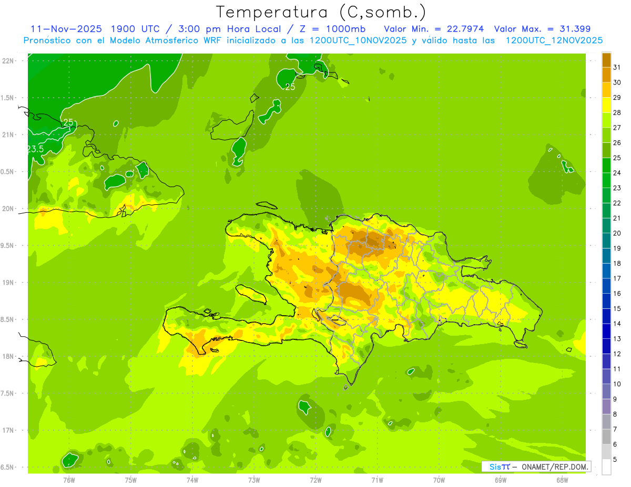Pick the yellow swatch between 28 and 29
This screenshot has height=487, width=631.
(x=606, y=105)
